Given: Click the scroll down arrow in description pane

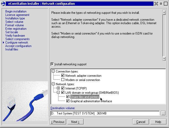Looking at the screenshot, I should 164,59.
